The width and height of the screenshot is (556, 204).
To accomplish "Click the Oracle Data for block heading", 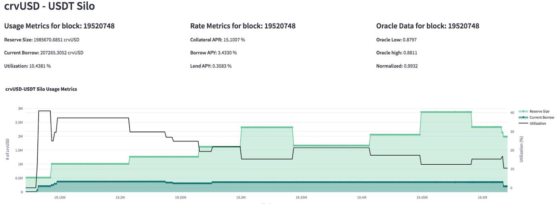I will [x=428, y=26].
